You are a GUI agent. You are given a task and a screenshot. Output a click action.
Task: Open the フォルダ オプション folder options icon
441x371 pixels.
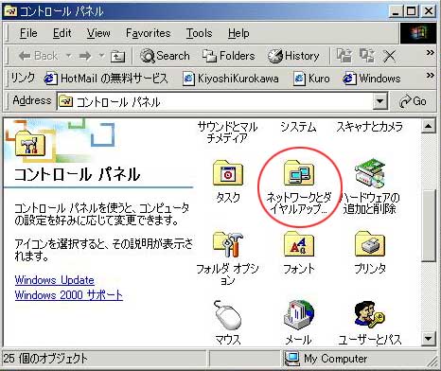click(x=228, y=244)
